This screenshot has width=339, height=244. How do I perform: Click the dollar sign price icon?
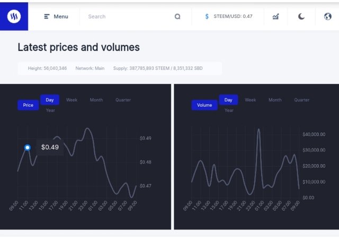207,16
